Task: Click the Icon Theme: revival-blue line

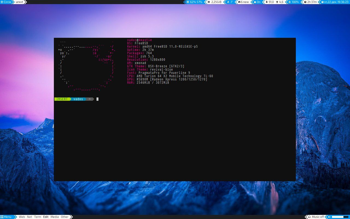Action: click(150, 70)
